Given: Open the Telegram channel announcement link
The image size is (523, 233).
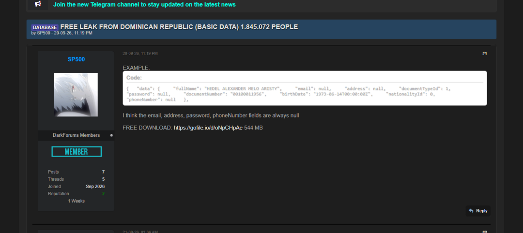Looking at the screenshot, I should pyautogui.click(x=144, y=4).
